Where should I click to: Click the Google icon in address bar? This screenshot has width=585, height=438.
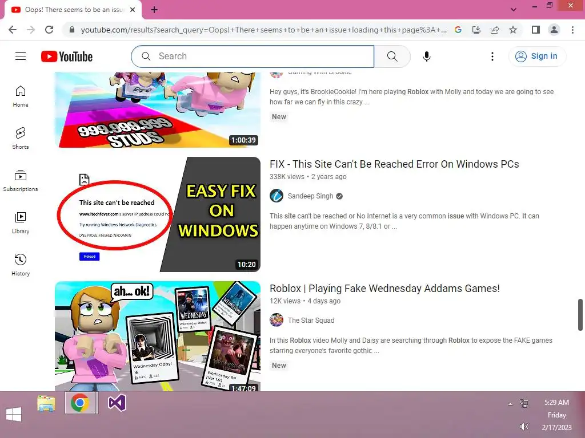tap(458, 30)
